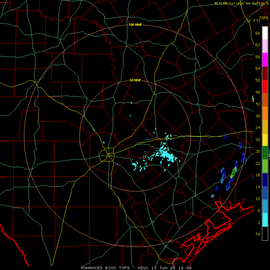Click the yellow 30-34 kft legend swatch
Image resolution: width=270 pixels, height=270 pixels.
[x=265, y=140]
